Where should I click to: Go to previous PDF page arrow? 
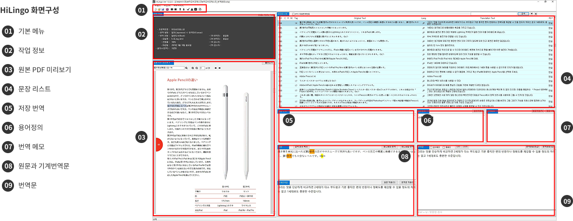click(215, 68)
